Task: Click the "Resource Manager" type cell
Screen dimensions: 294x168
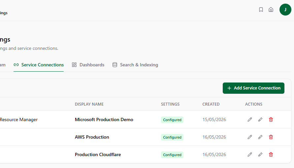Action: [19, 119]
